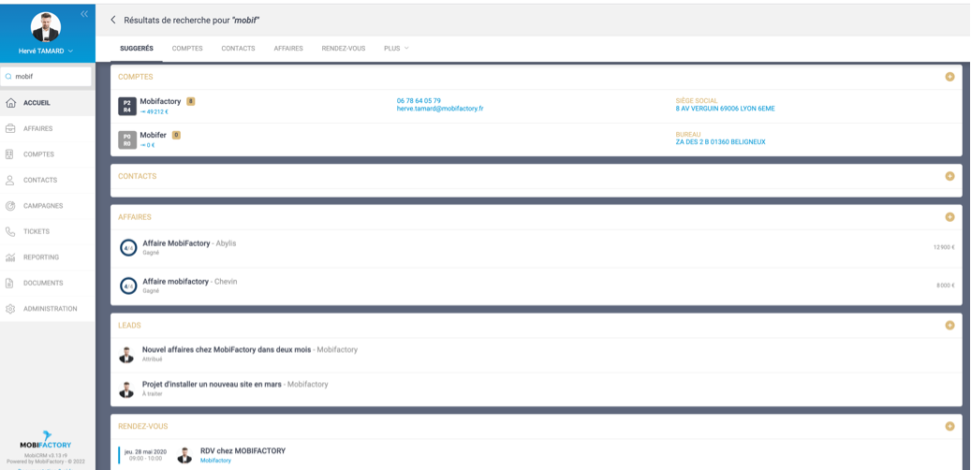Select the Affaires tab

click(287, 48)
